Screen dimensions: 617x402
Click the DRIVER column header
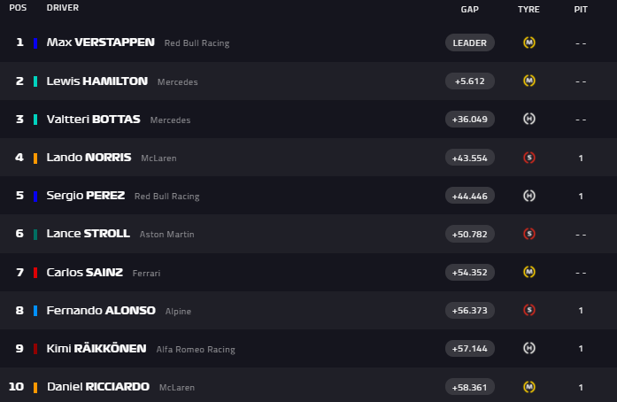pos(62,8)
